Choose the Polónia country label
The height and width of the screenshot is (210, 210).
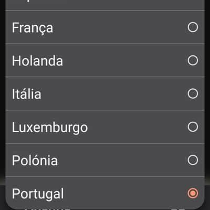coord(35,160)
